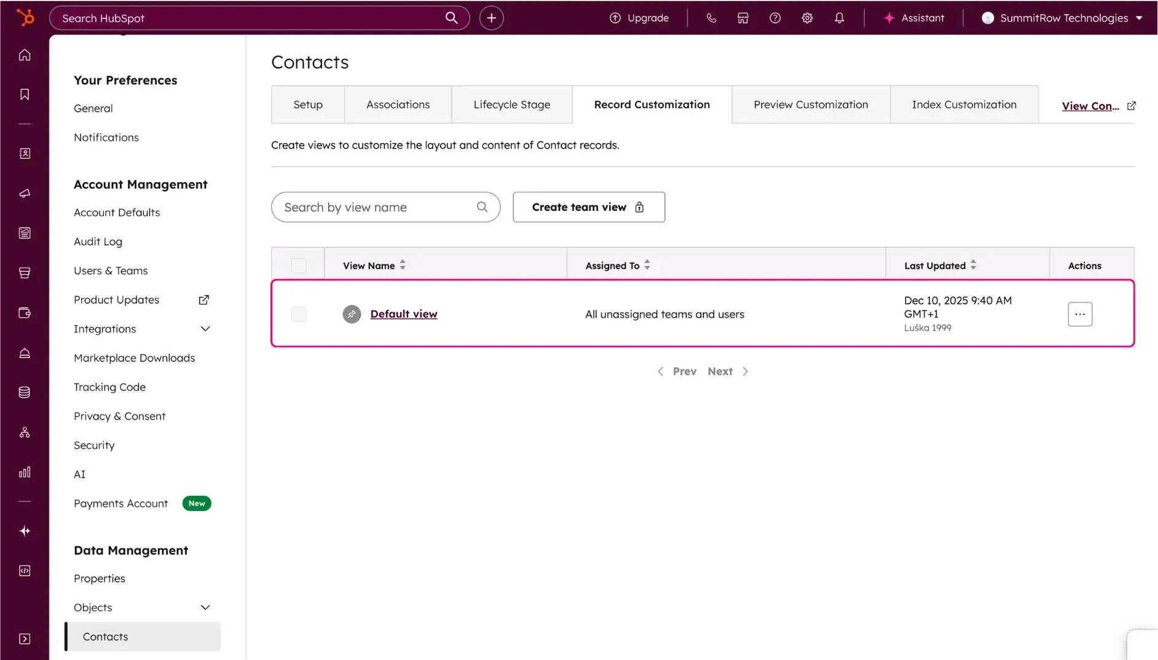Open the Data Management database icon

coord(25,391)
